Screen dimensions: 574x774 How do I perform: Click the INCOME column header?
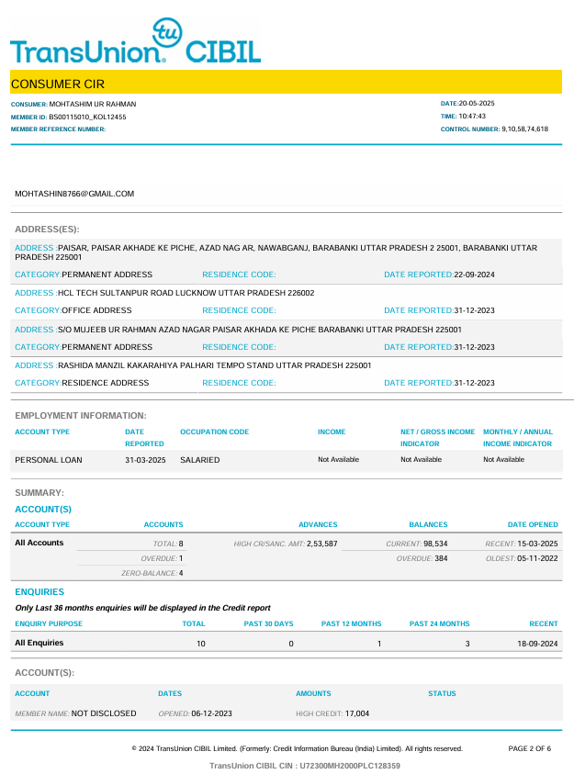332,432
